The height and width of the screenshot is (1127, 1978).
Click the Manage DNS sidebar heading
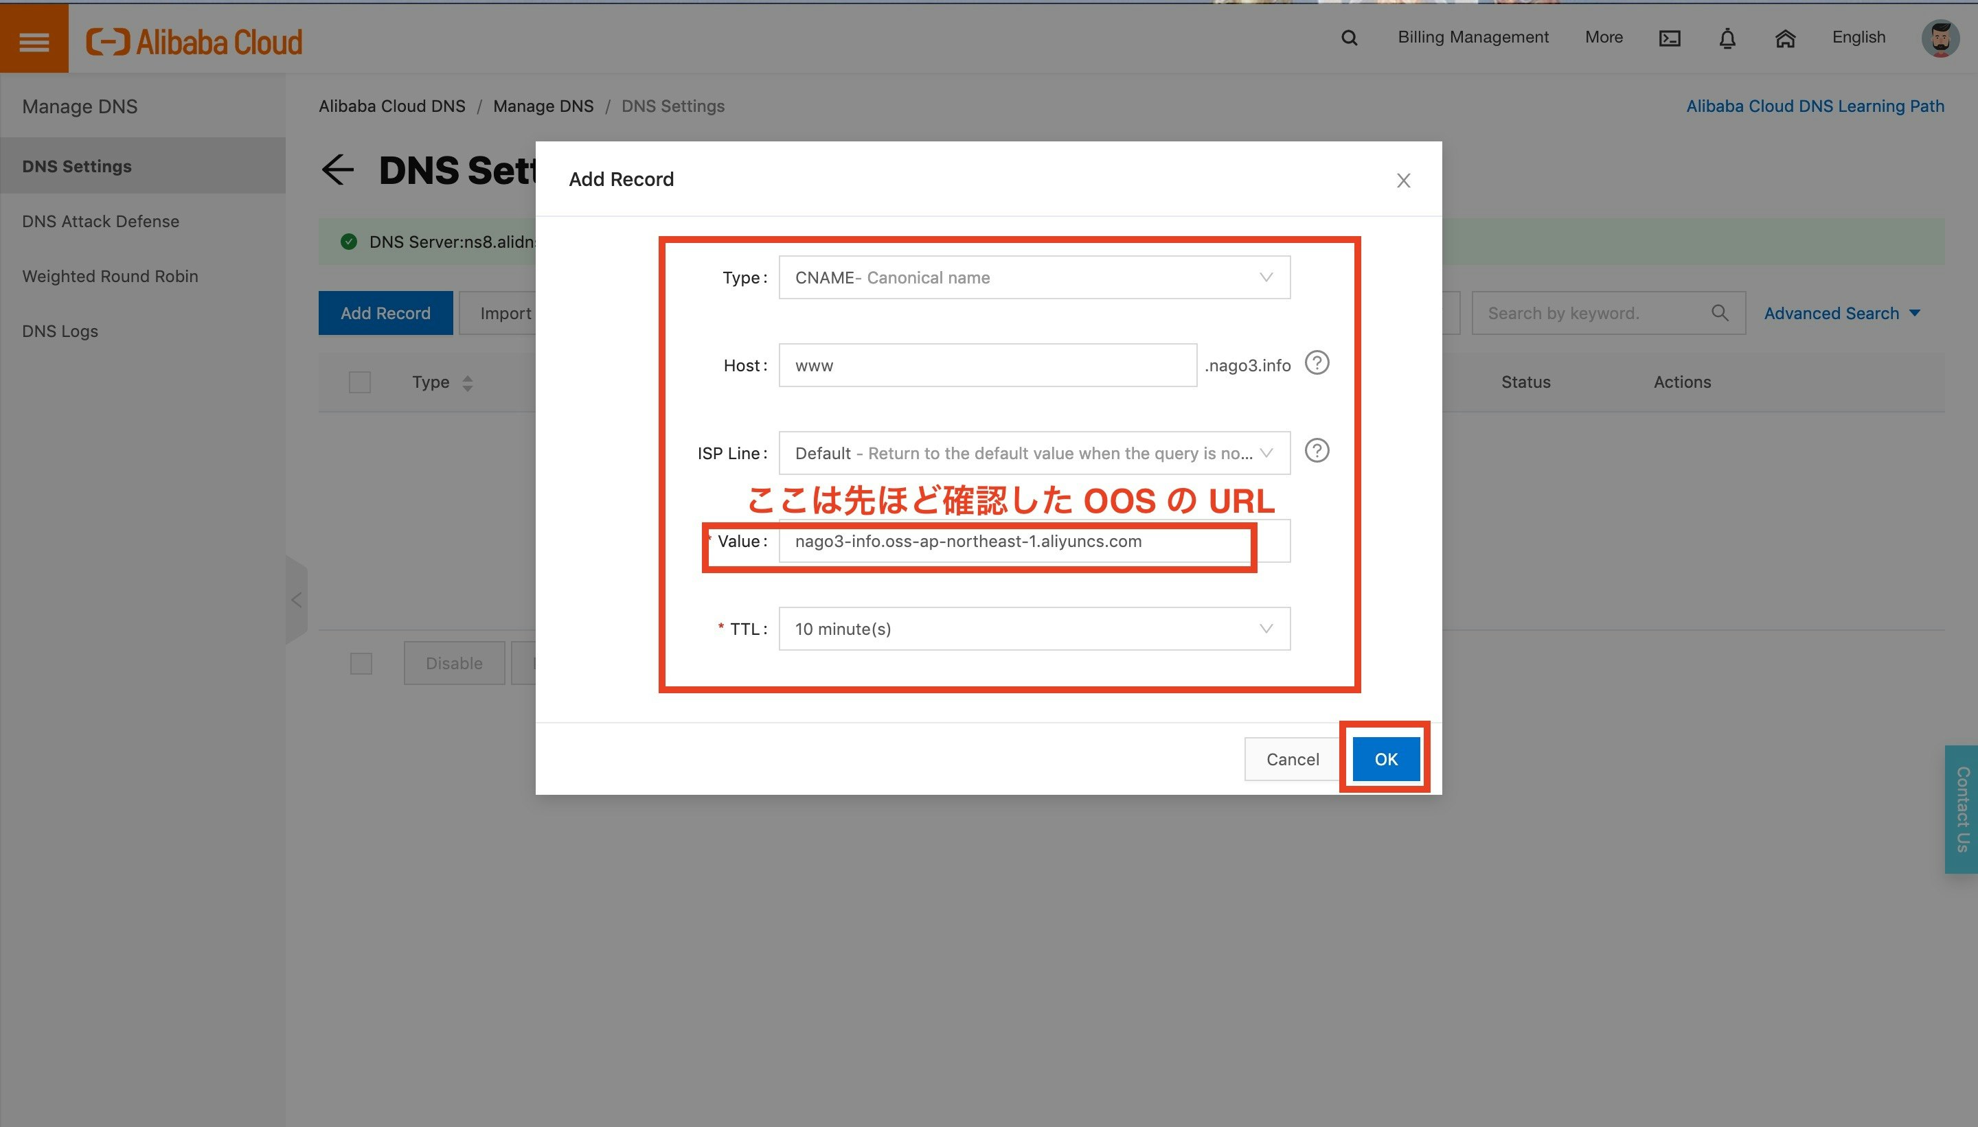click(x=80, y=106)
